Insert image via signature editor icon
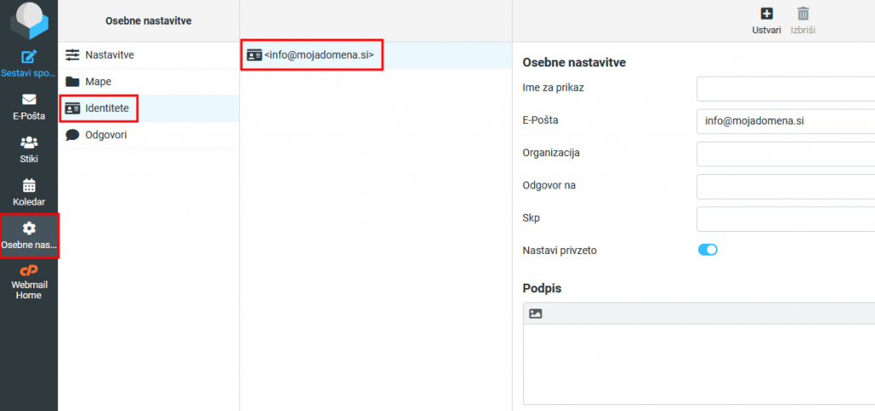Screen dimensions: 875x411 coord(536,314)
